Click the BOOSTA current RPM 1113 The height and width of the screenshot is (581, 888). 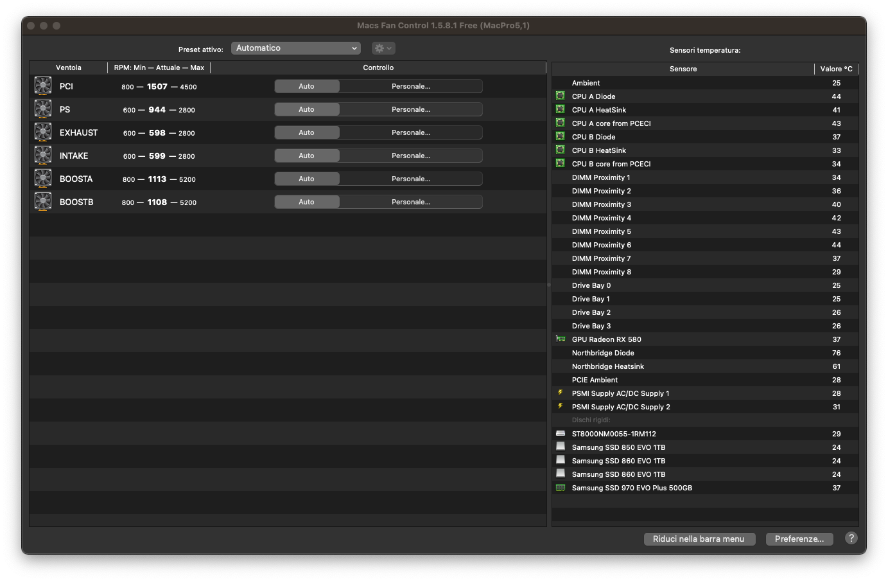click(x=157, y=179)
